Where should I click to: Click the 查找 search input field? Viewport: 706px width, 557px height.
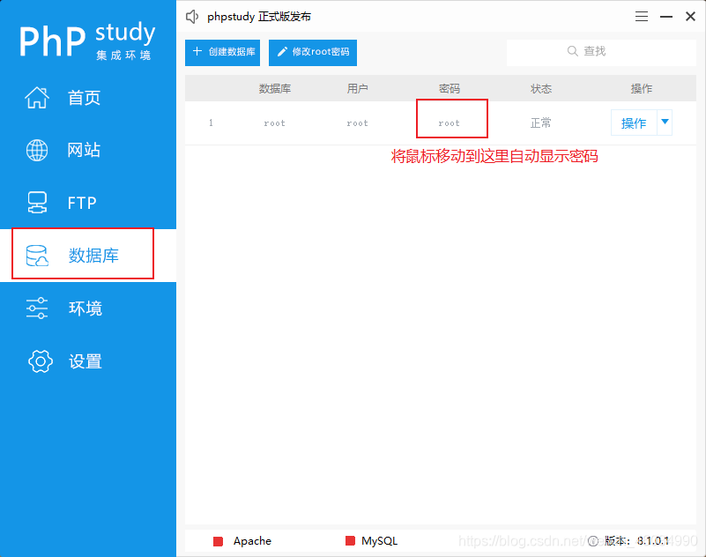coord(602,51)
